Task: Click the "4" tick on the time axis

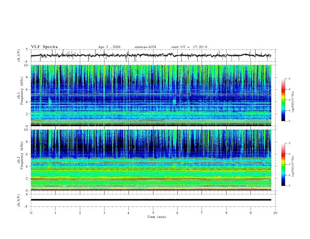Action: [128, 213]
